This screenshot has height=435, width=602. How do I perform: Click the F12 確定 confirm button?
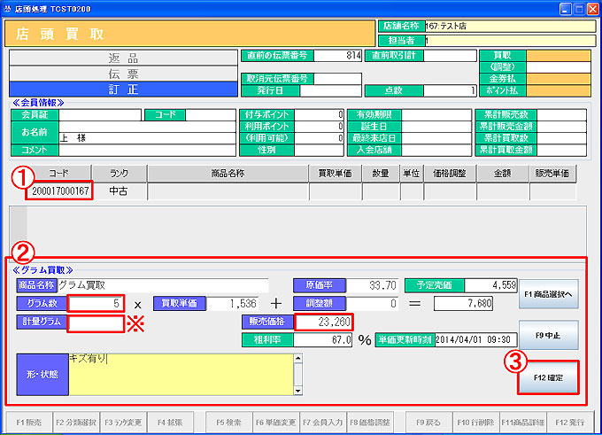click(549, 378)
